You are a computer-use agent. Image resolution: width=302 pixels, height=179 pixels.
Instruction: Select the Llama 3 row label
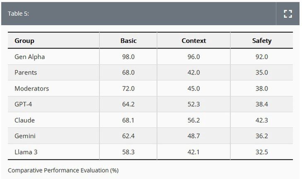coord(26,152)
